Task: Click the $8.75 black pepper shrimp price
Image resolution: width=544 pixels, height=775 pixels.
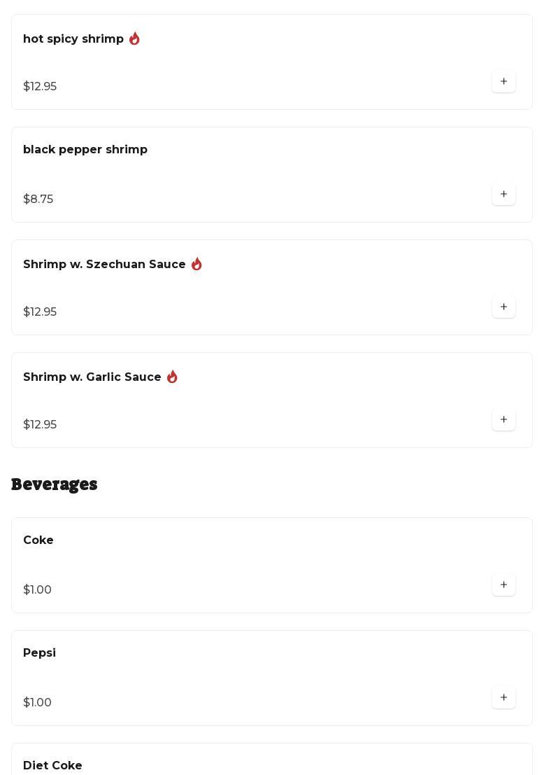Action: (x=38, y=200)
